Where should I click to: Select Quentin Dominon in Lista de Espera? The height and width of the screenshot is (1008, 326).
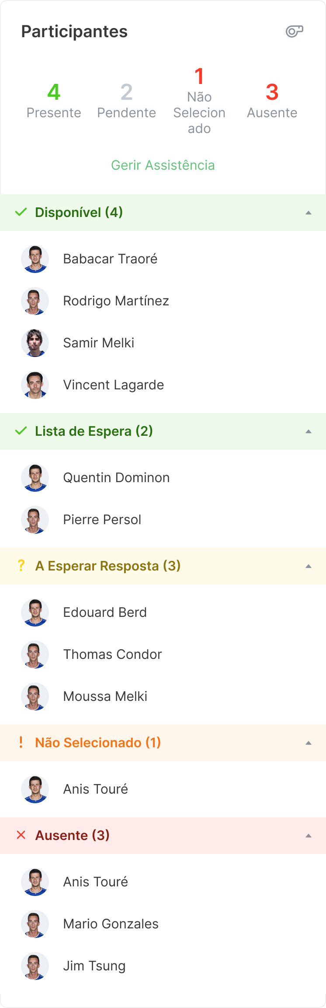117,477
